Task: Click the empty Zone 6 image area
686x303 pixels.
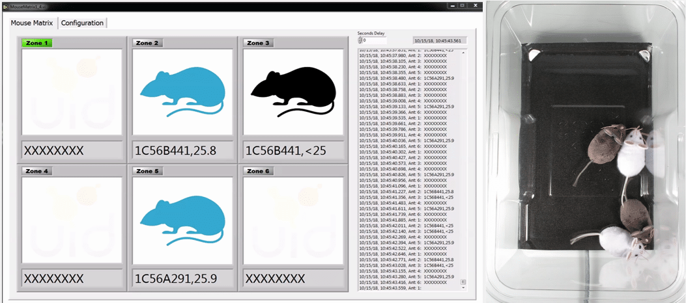Action: click(293, 219)
